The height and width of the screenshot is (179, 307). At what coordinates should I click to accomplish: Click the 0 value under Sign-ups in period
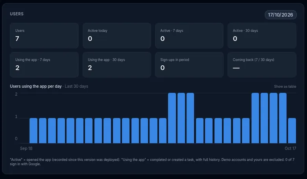click(x=163, y=68)
